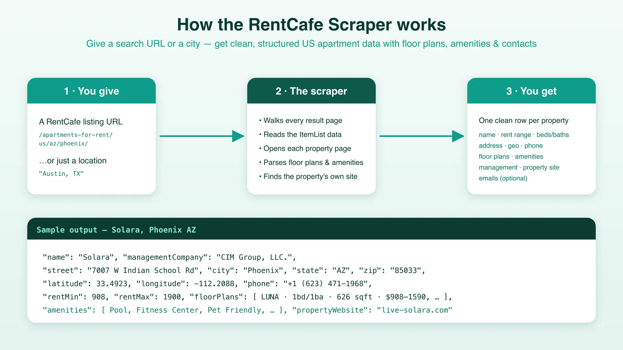
Task: Select 'One clean row per property' text
Action: pos(524,121)
